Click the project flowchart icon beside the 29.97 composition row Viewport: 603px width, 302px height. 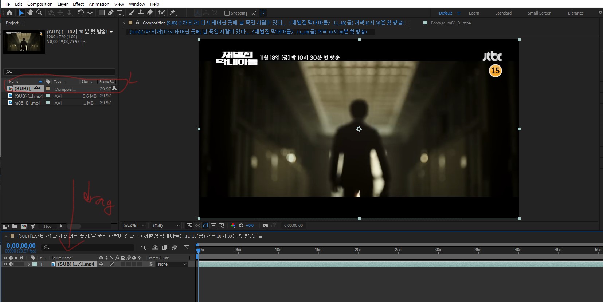point(114,89)
